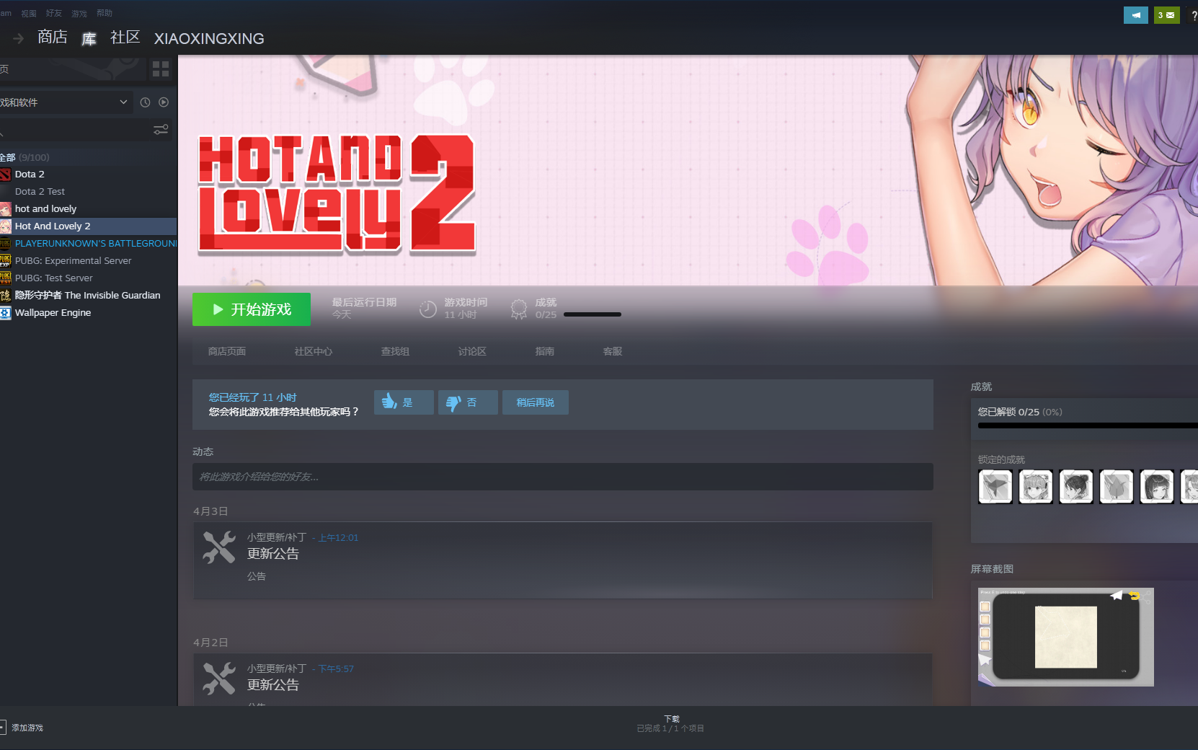Open Steam announcements via the megaphone icon
The height and width of the screenshot is (750, 1198).
tap(1135, 14)
